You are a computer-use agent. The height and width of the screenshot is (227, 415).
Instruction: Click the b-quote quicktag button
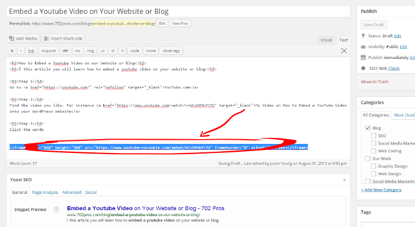49,51
